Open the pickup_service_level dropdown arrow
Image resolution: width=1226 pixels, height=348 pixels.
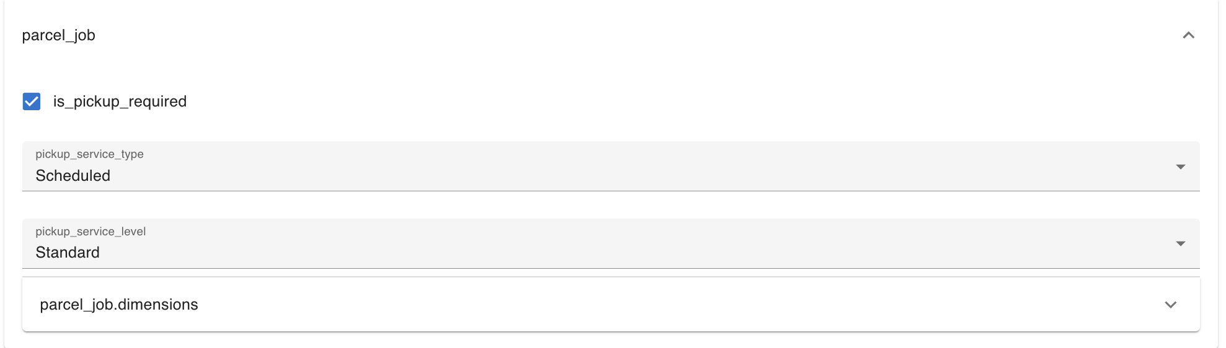click(x=1180, y=244)
